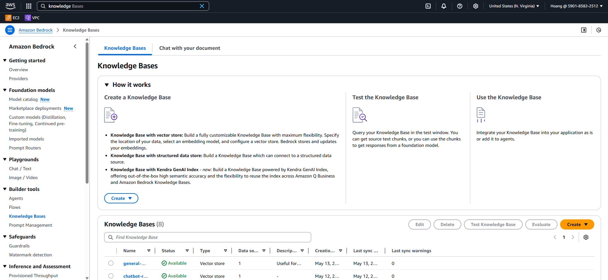Switch to the Knowledge Bases tab
Image resolution: width=608 pixels, height=280 pixels.
click(125, 48)
